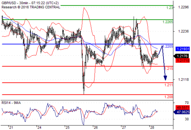Click the red 1.21718 price tag
The image size is (191, 130).
coord(183,61)
